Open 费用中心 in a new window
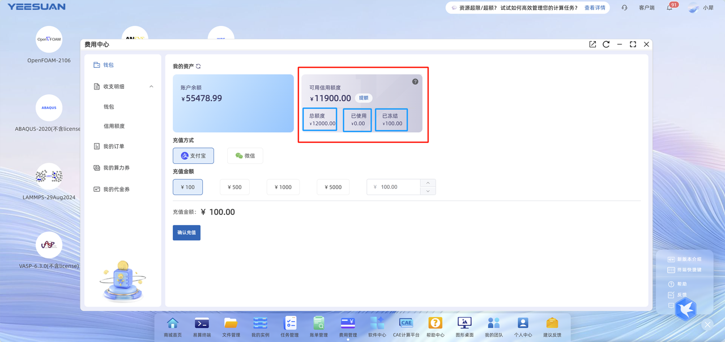The width and height of the screenshot is (725, 342). pos(592,44)
